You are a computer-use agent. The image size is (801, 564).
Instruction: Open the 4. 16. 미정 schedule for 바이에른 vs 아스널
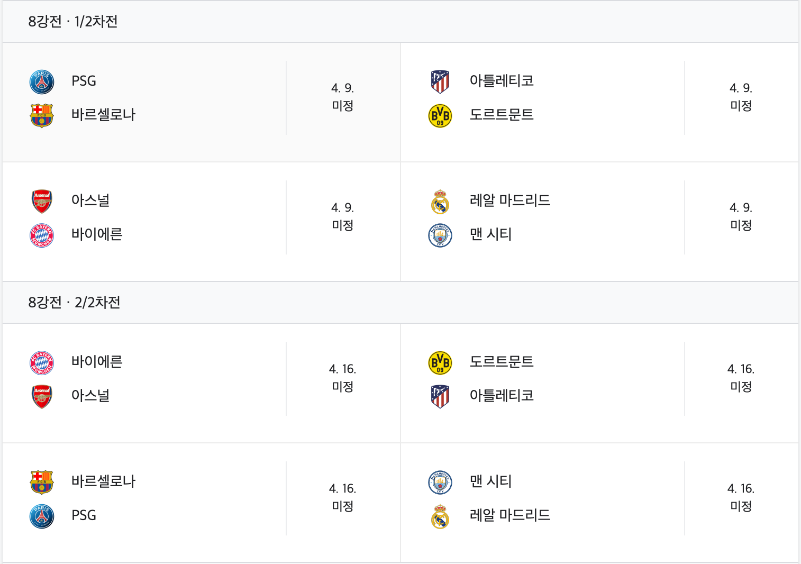click(343, 378)
